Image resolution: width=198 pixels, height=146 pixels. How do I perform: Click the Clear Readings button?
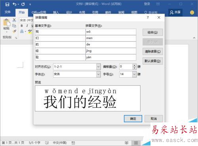pyautogui.click(x=152, y=51)
